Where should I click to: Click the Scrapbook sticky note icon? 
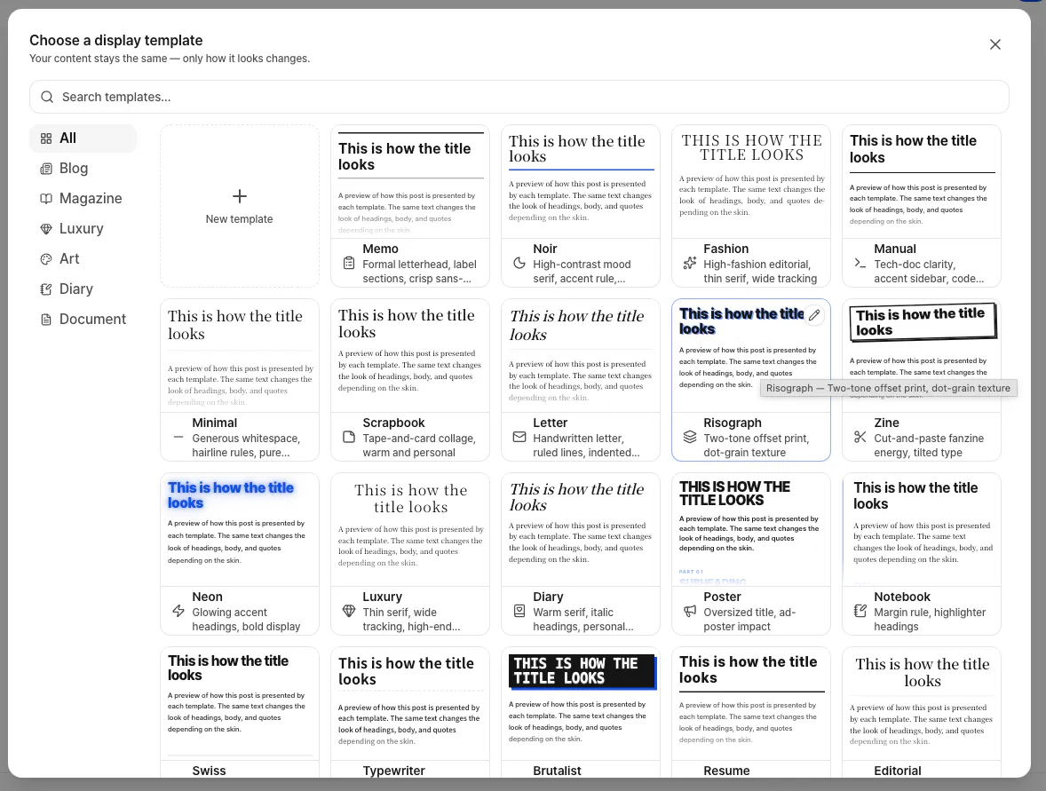(x=349, y=437)
